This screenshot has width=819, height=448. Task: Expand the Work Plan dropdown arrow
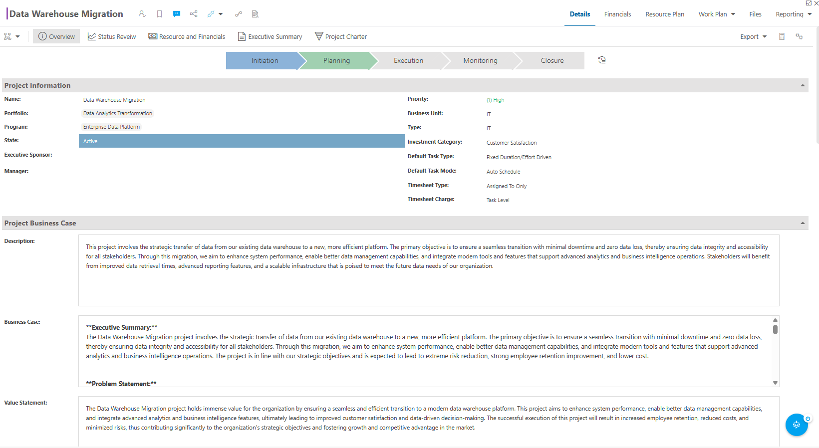point(733,14)
